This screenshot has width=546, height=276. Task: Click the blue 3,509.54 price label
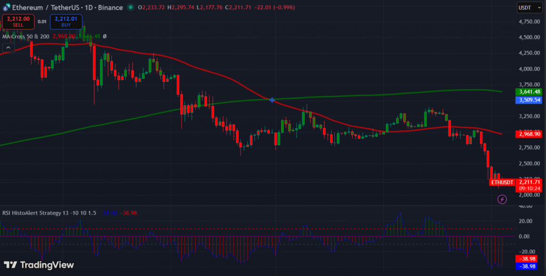(528, 100)
